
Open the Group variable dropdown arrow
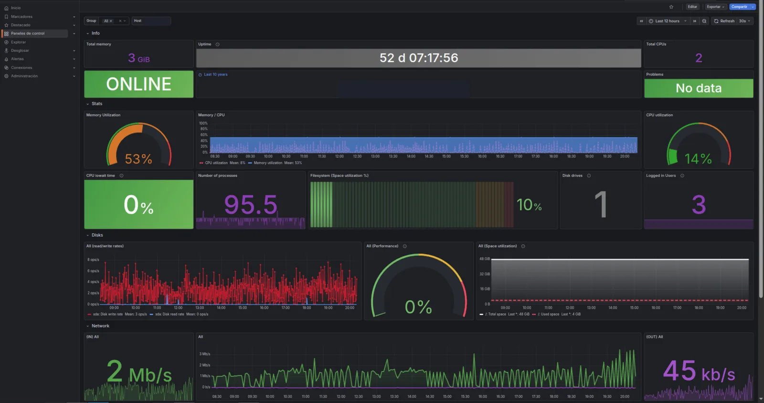[125, 21]
